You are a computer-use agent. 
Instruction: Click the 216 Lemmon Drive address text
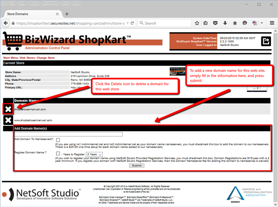point(90,76)
